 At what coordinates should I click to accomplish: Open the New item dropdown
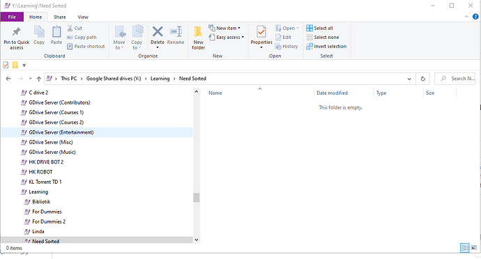point(224,29)
